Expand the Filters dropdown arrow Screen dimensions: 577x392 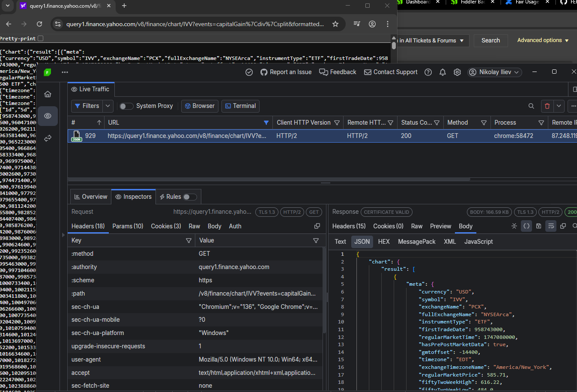tap(108, 106)
